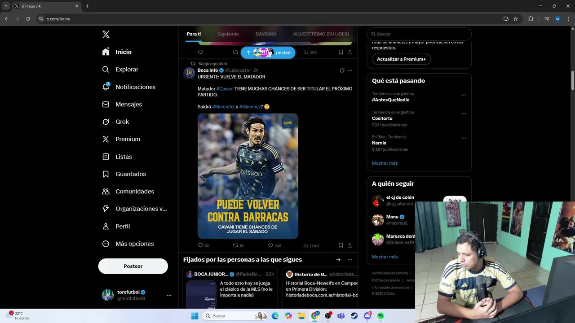Image resolution: width=575 pixels, height=323 pixels.
Task: Reload the page in Chrome
Action: (x=28, y=19)
